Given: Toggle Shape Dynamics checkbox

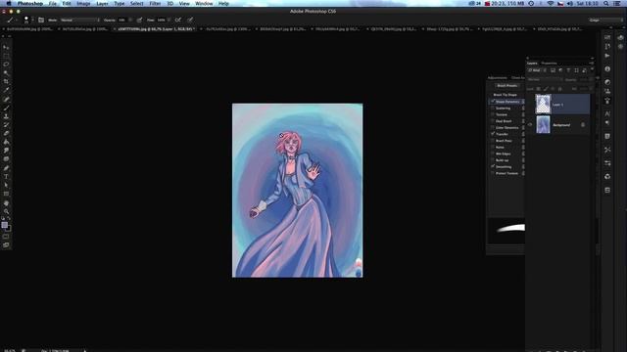Looking at the screenshot, I should pos(493,102).
